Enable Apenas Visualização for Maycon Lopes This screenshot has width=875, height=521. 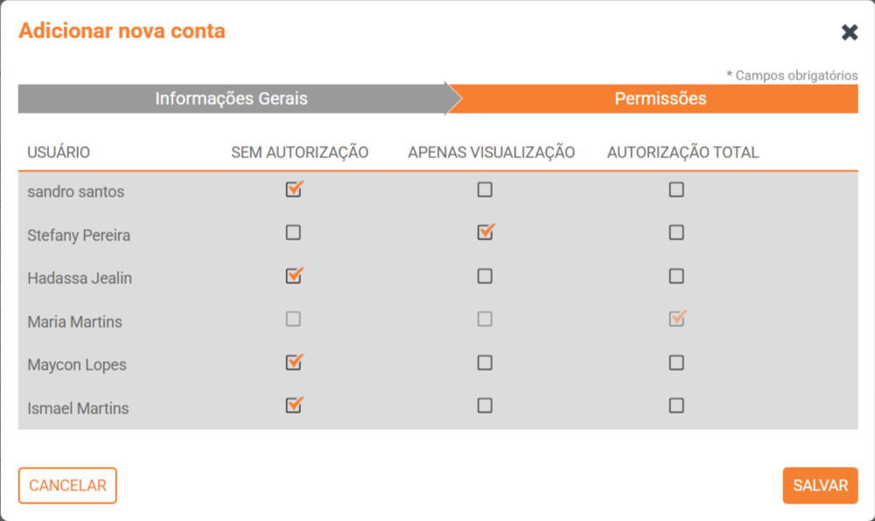[485, 363]
